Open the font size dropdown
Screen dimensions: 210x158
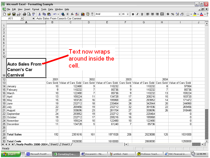coord(128,14)
